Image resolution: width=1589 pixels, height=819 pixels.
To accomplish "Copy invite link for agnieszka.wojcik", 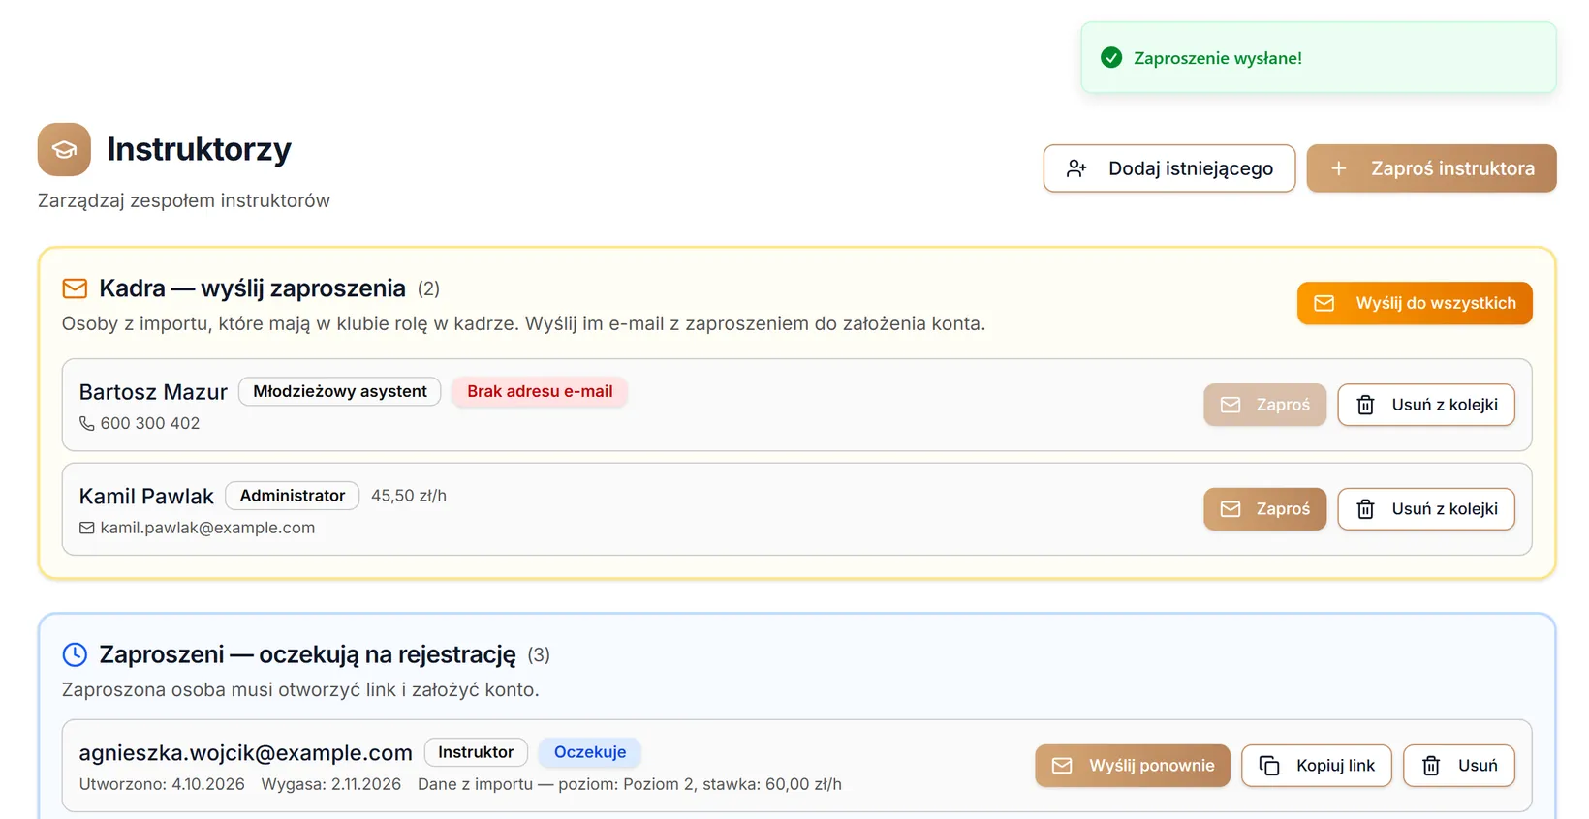I will [1317, 766].
